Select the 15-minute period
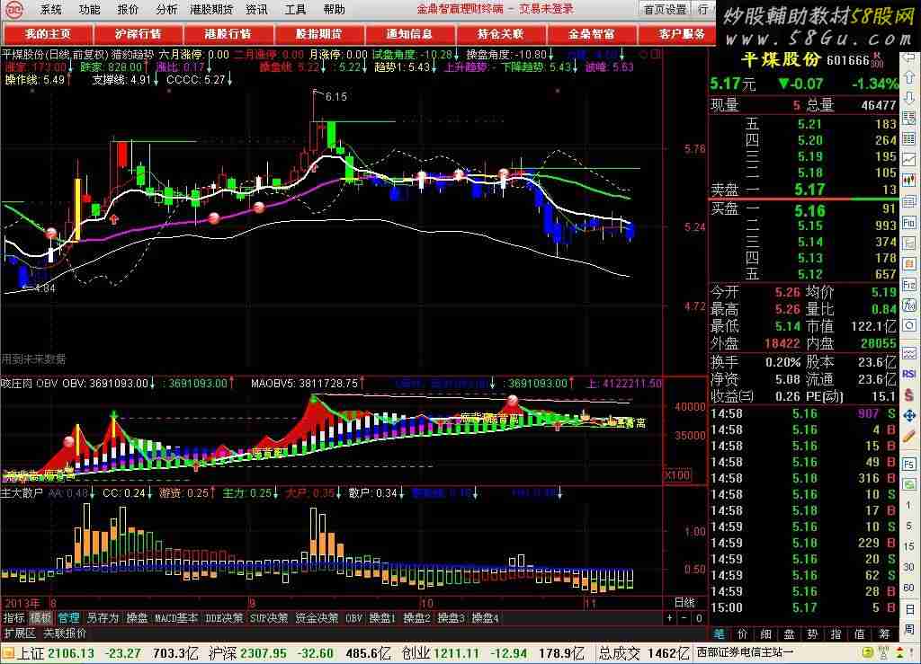 pyautogui.click(x=909, y=546)
